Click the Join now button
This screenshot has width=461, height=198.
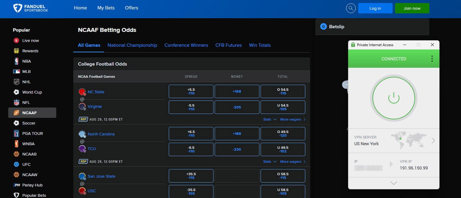412,8
